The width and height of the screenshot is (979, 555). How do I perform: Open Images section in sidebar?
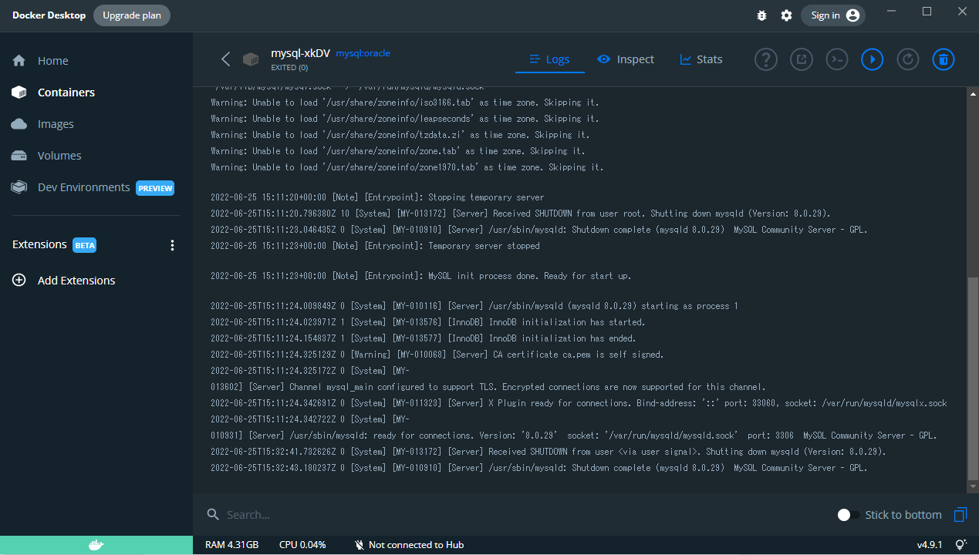point(56,124)
